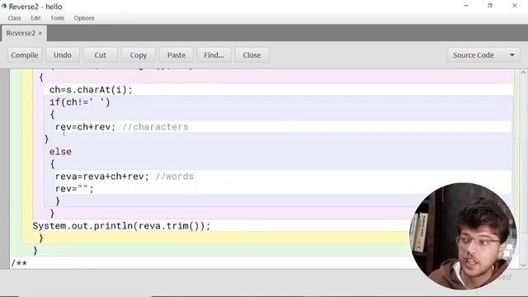
Task: Minimize the Reverse2 window
Action: [466, 6]
